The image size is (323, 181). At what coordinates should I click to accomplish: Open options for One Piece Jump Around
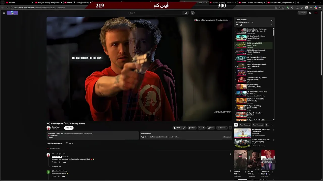point(274,130)
